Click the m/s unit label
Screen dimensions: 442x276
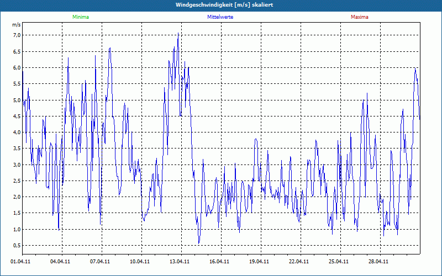pos(17,25)
